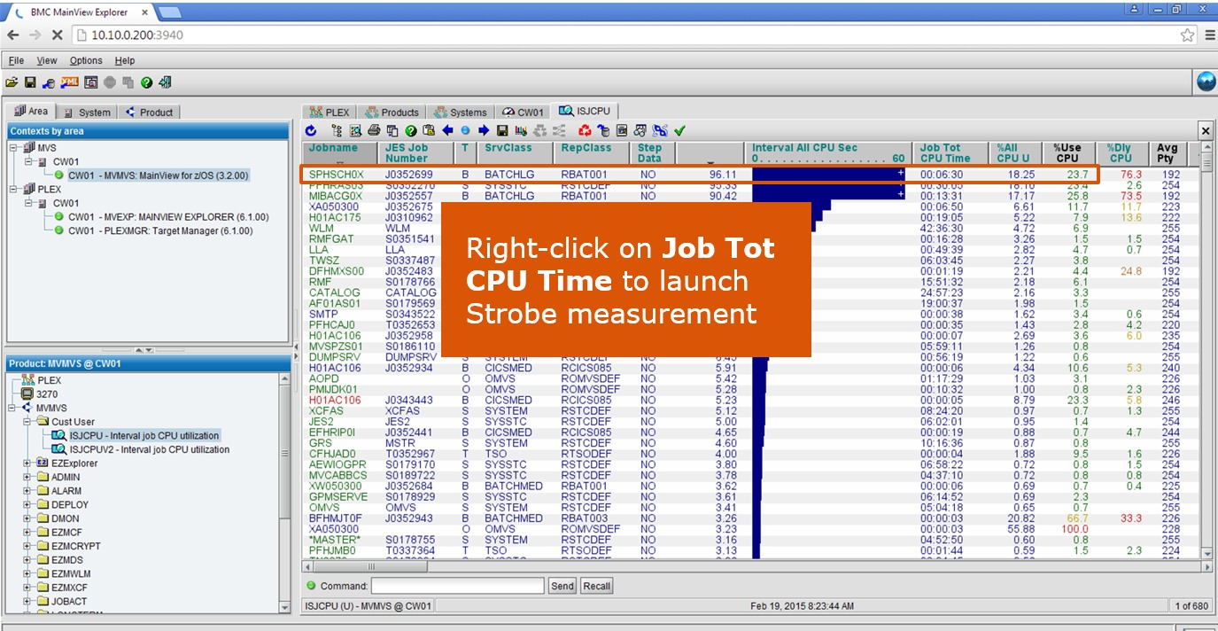Switch to the Systems view tab
This screenshot has height=631, width=1218.
[x=461, y=113]
